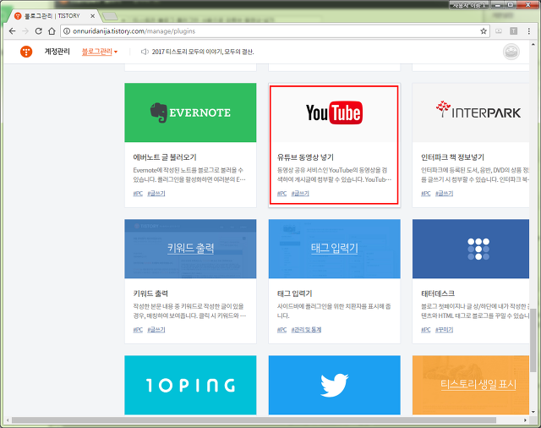The image size is (541, 428).
Task: Open the 티스토리 생일 표시 banner
Action: 471,385
